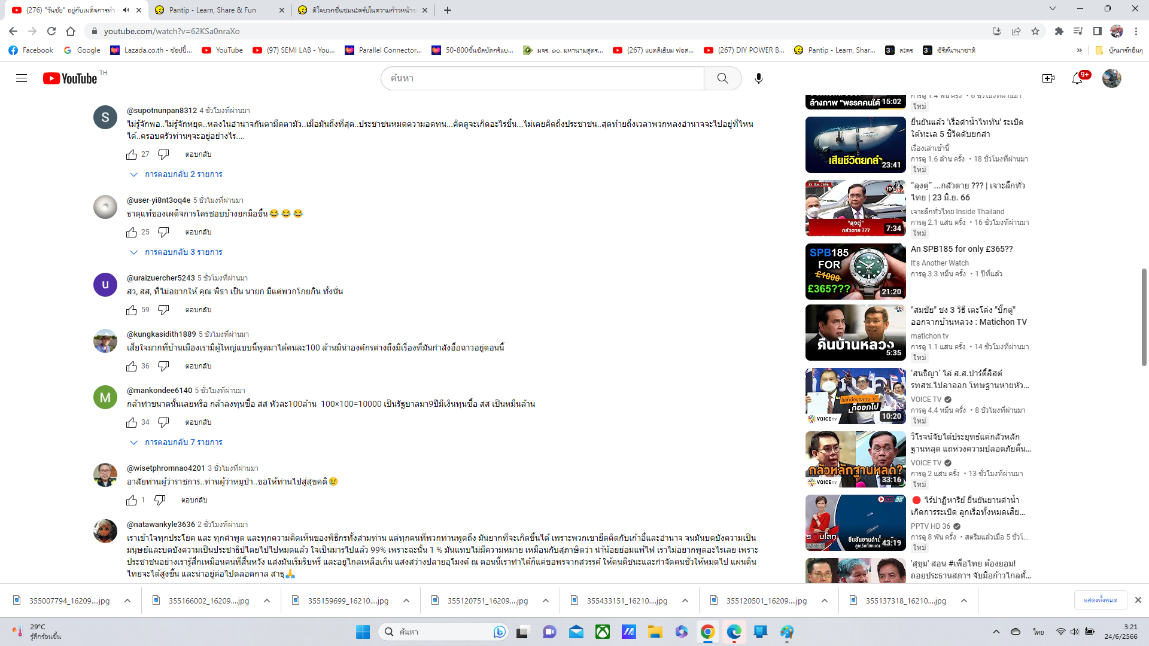The width and height of the screenshot is (1149, 646).
Task: Go back in browser history
Action: [x=13, y=31]
